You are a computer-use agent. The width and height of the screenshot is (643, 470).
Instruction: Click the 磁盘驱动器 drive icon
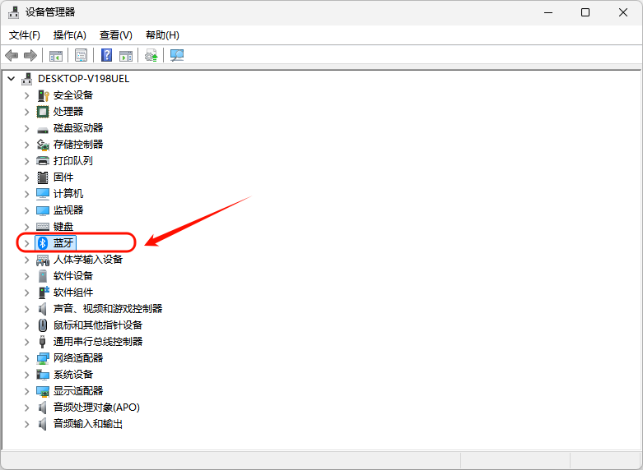(x=43, y=129)
